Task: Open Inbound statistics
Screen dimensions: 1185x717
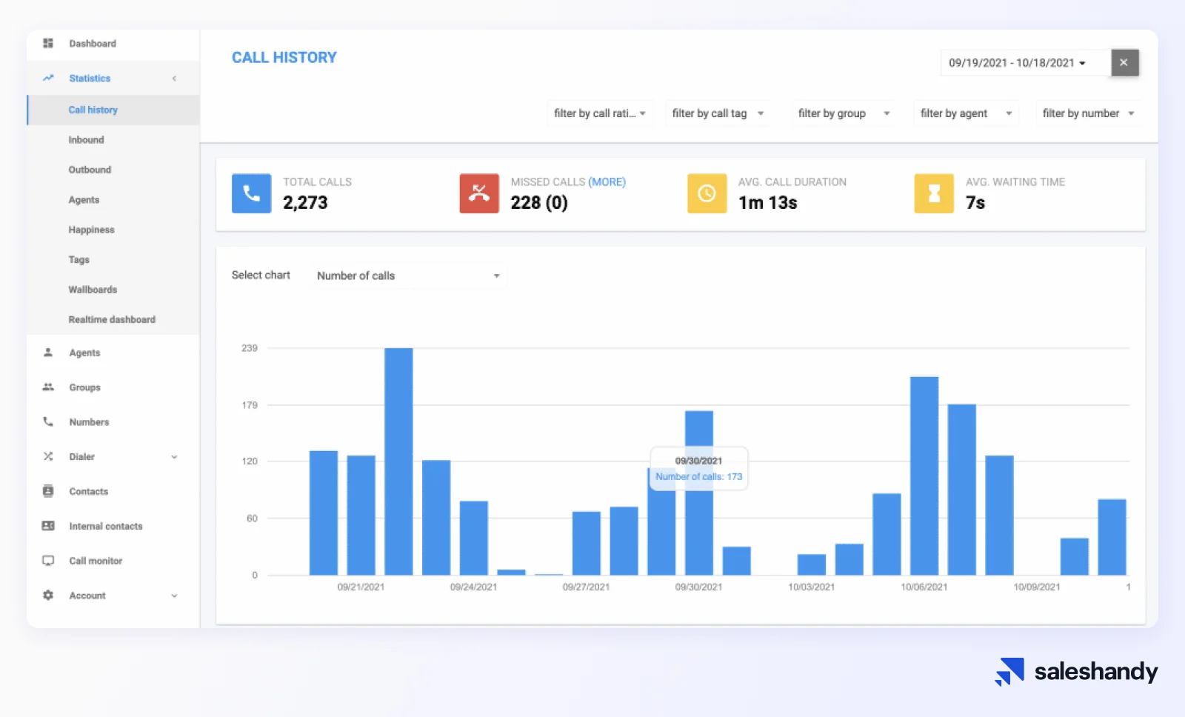Action: tap(86, 140)
